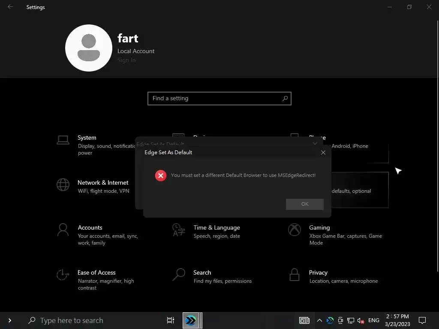The image size is (439, 329).
Task: Open Privacy settings category
Action: coord(334,276)
